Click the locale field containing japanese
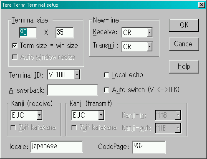Viewport: 207px width, 159px height. [x=57, y=146]
